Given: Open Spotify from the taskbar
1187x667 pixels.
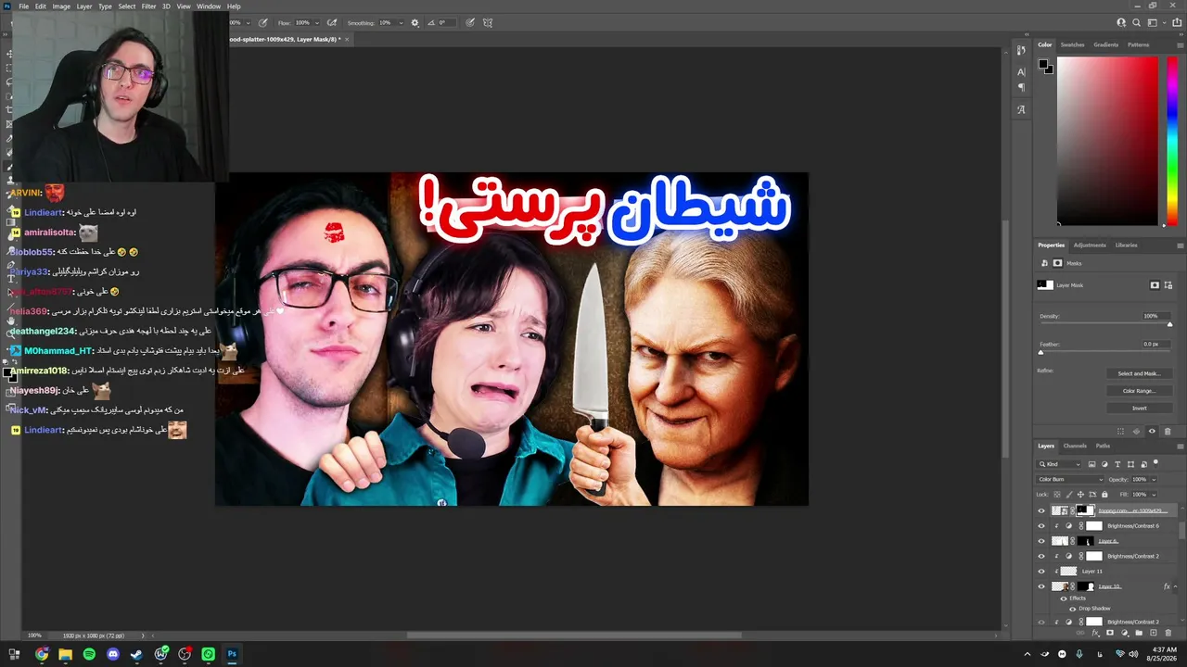Looking at the screenshot, I should click(x=89, y=654).
